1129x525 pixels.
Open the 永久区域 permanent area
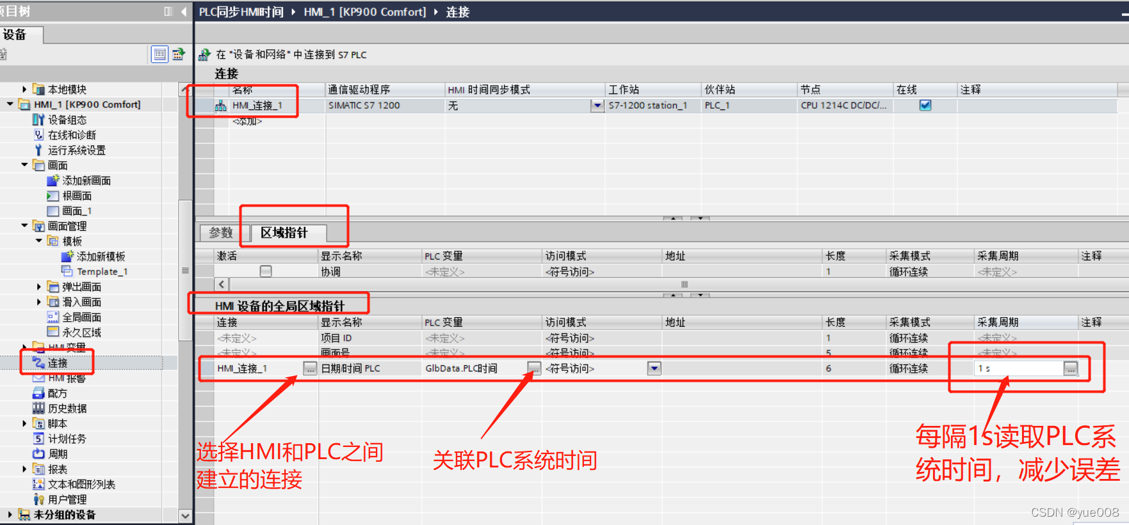tap(81, 333)
